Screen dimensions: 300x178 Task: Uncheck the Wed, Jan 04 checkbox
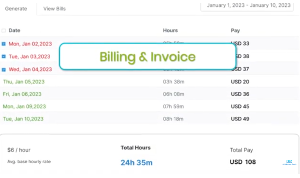[4, 69]
